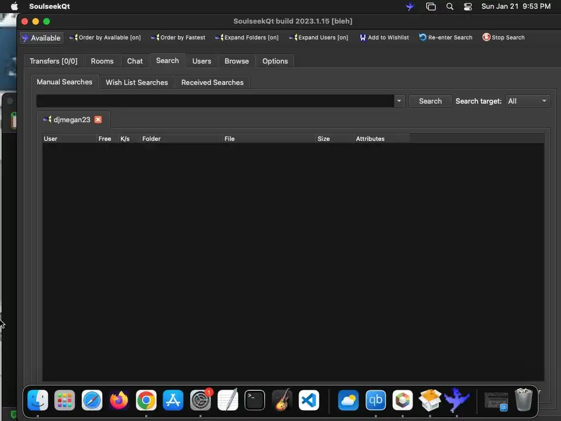Image resolution: width=561 pixels, height=421 pixels.
Task: Toggle Order by Fastest option
Action: pos(178,38)
